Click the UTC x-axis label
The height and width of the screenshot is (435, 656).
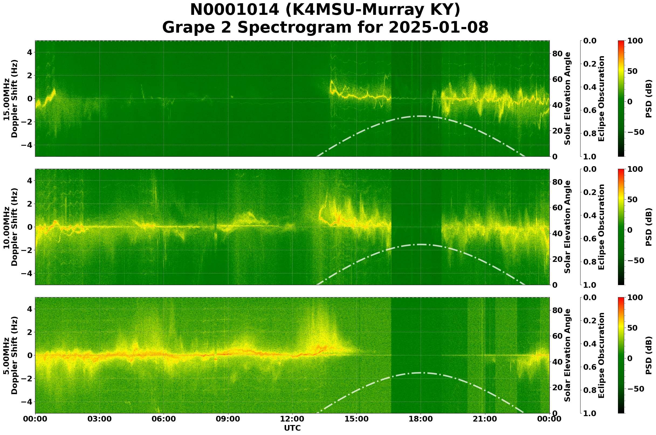click(x=292, y=428)
